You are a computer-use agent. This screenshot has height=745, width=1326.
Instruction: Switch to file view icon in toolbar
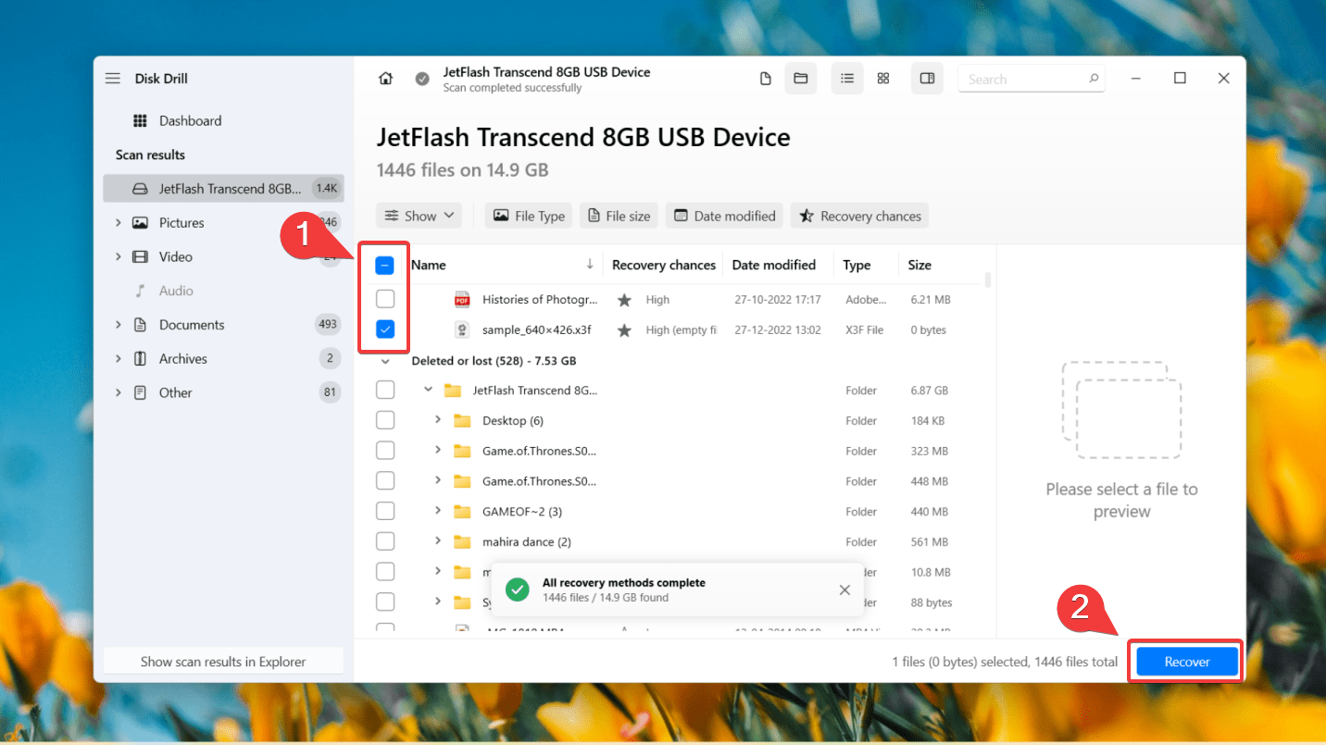[x=766, y=79]
